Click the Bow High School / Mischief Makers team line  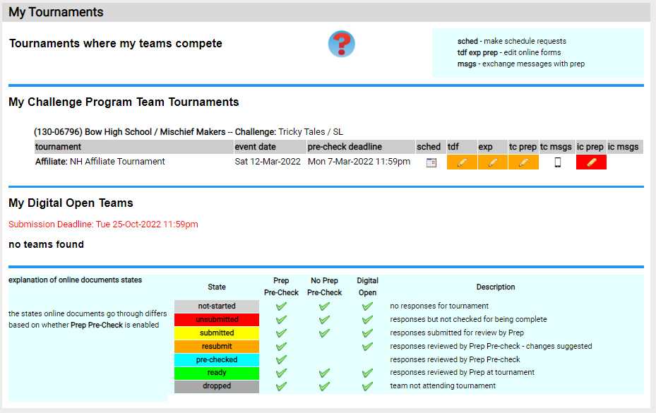tap(189, 132)
